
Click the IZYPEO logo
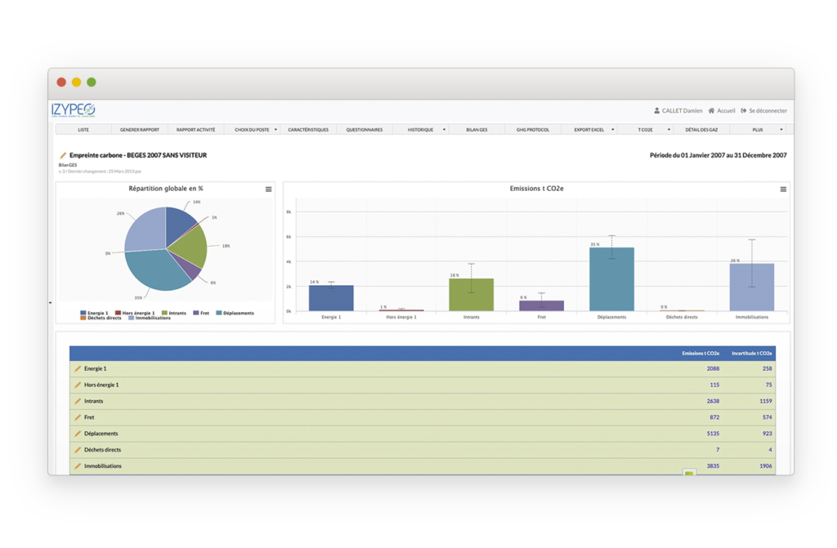73,110
